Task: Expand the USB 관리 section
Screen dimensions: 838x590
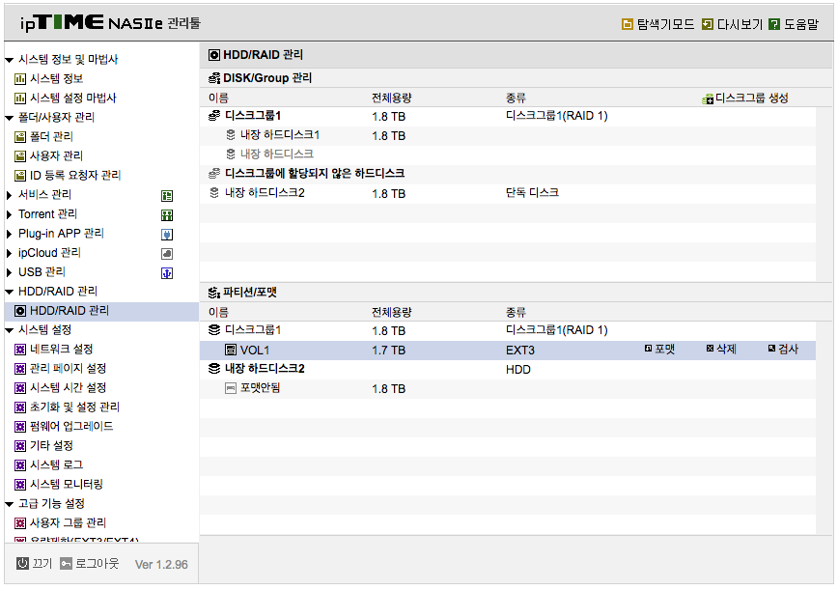Action: click(9, 272)
